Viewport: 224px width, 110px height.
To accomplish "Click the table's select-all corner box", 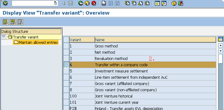I will (x=66, y=40).
